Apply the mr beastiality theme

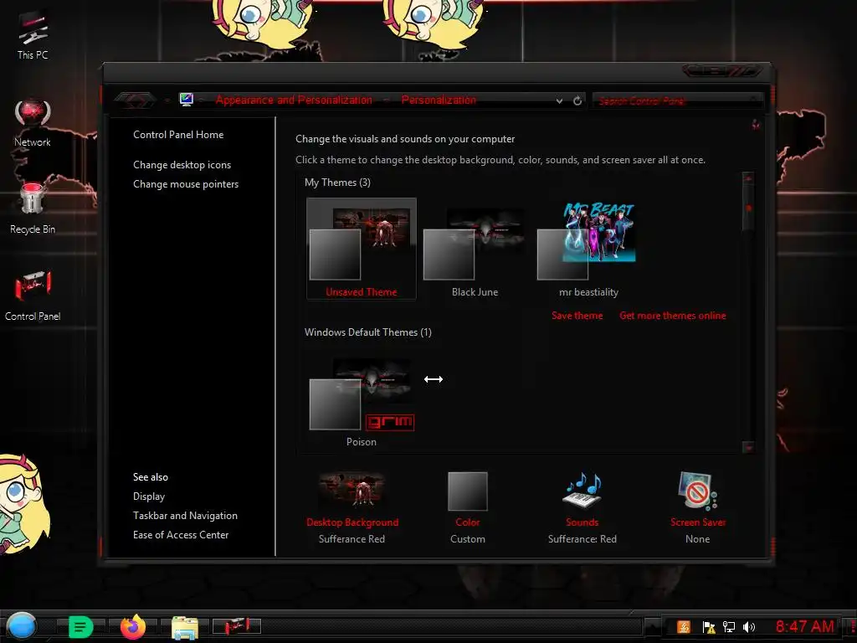[588, 249]
